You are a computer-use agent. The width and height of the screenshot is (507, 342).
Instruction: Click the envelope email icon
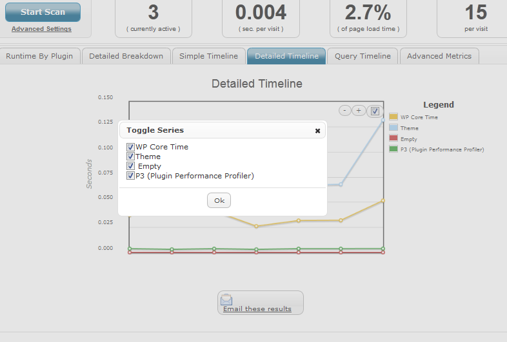(x=226, y=299)
